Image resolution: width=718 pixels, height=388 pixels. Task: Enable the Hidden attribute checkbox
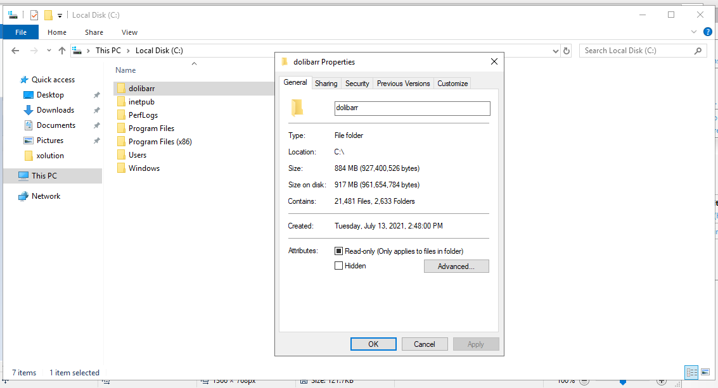(339, 265)
